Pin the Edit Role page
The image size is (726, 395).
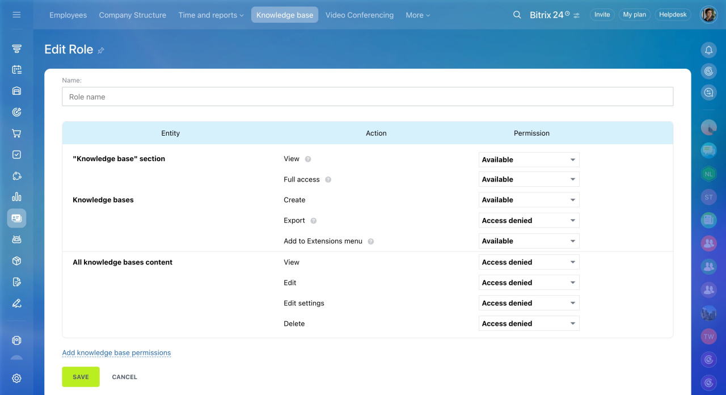point(101,51)
